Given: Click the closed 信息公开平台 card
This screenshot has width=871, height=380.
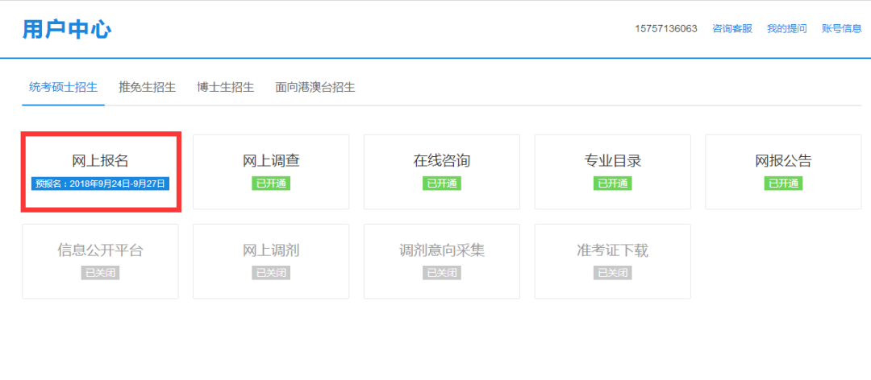Looking at the screenshot, I should pyautogui.click(x=100, y=261).
